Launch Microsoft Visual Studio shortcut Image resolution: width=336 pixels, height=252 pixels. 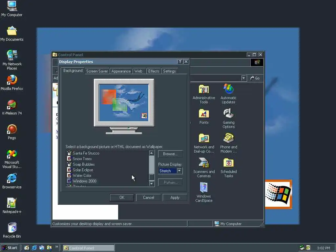coord(12,159)
